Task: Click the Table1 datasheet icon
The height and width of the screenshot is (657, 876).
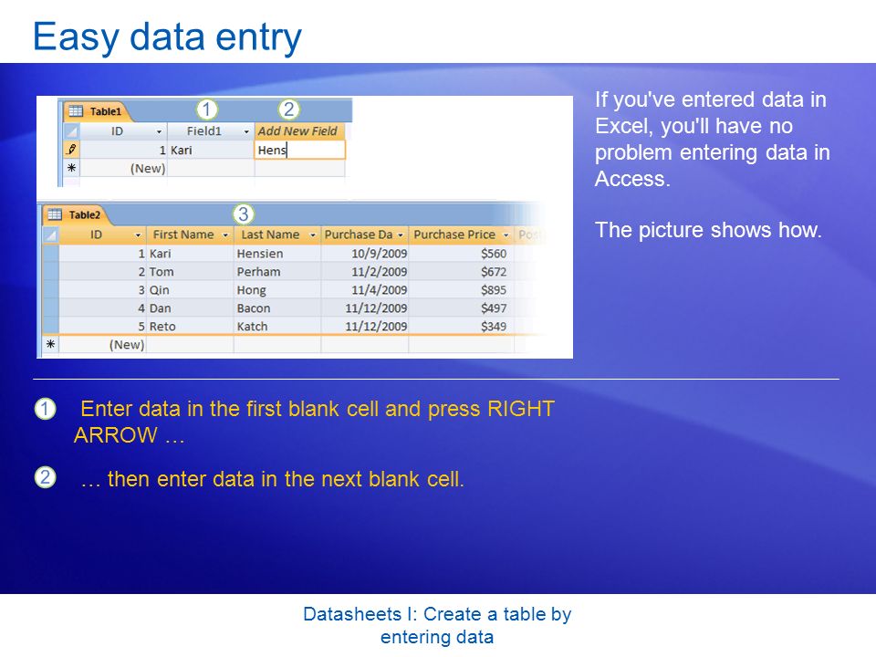Action: [76, 110]
